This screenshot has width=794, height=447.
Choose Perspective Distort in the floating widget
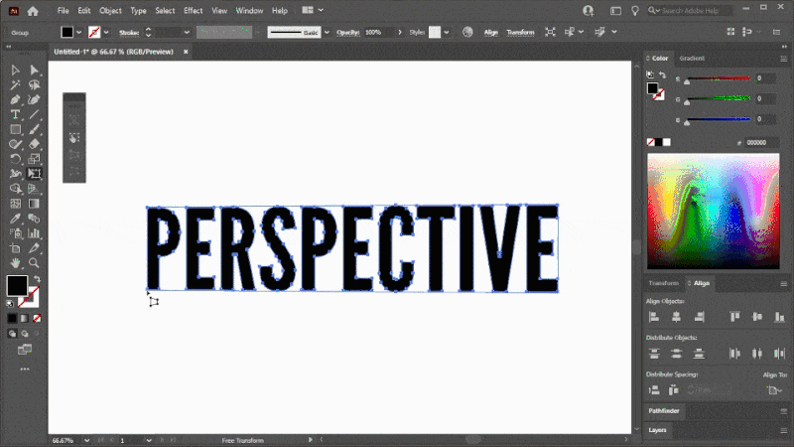click(74, 154)
